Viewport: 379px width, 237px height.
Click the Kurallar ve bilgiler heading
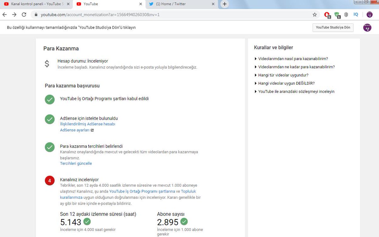274,48
